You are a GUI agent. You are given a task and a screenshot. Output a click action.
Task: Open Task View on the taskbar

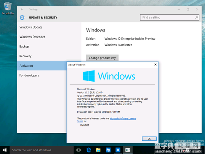[78, 150]
